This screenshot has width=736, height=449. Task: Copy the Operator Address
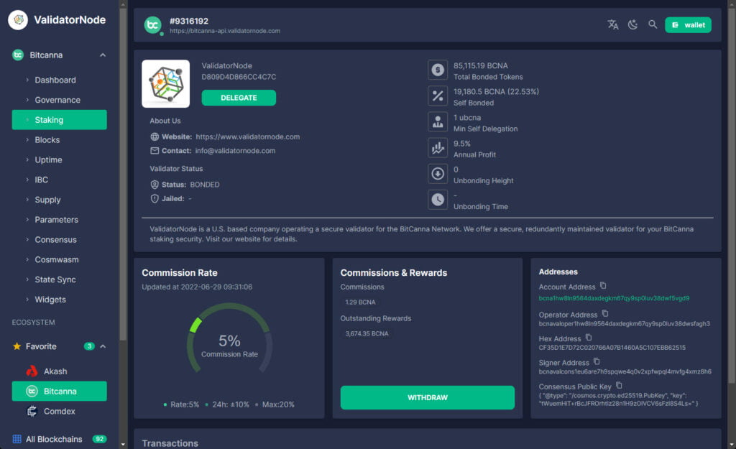click(x=605, y=313)
